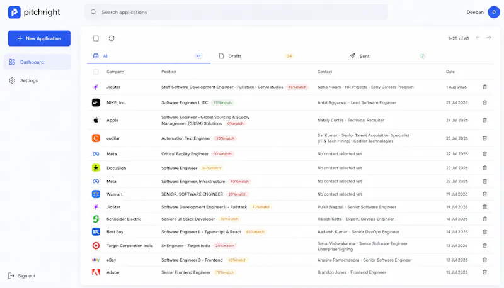Toggle the checkbox in the Company header
Screen dimensions: 504x288
pyautogui.click(x=96, y=72)
